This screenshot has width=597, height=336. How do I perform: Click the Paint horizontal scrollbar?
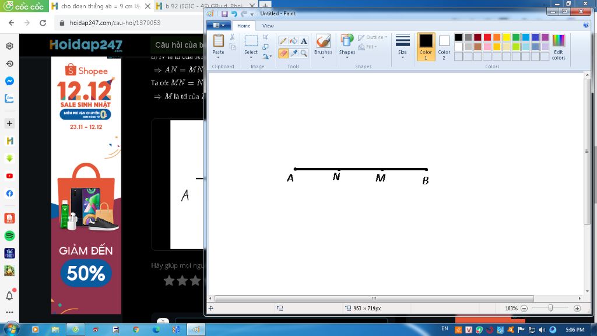coord(374,298)
